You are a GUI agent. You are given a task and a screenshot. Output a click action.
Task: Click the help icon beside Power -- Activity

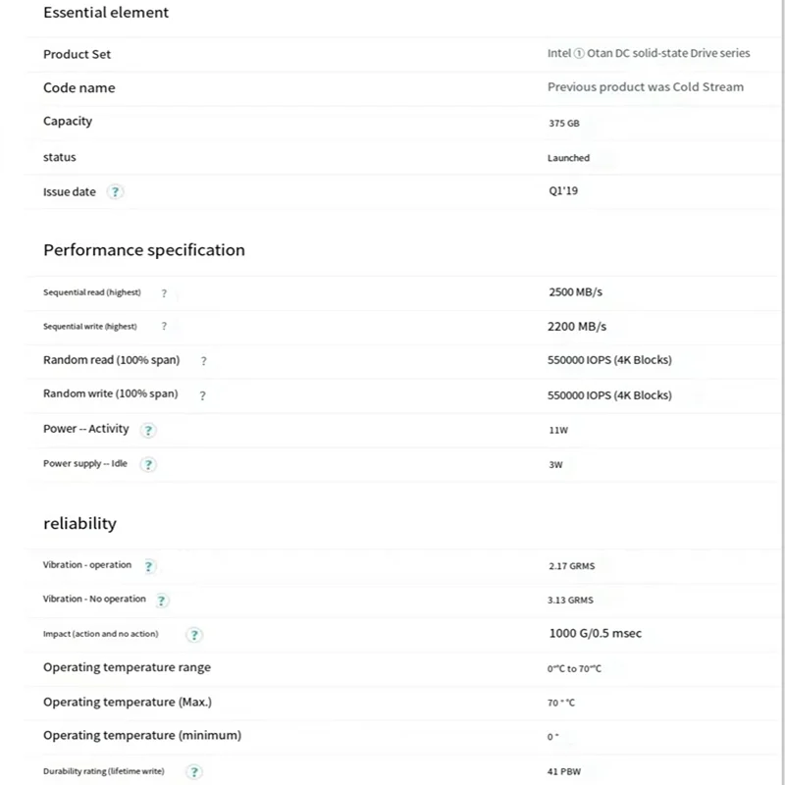148,430
